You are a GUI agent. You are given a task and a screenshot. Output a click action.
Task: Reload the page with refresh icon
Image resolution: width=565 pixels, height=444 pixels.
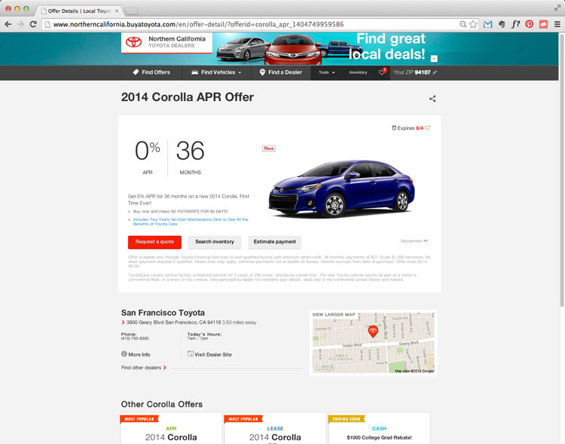click(33, 24)
